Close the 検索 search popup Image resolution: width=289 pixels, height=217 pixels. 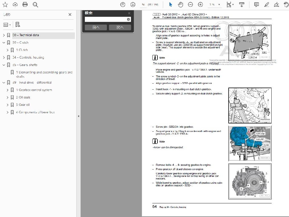[x=129, y=13]
